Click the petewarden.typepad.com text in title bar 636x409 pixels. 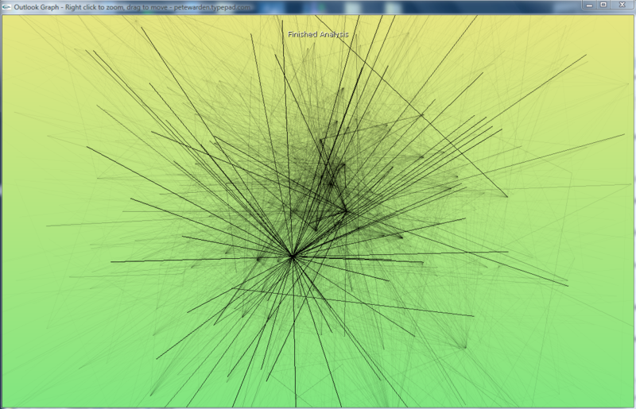215,6
